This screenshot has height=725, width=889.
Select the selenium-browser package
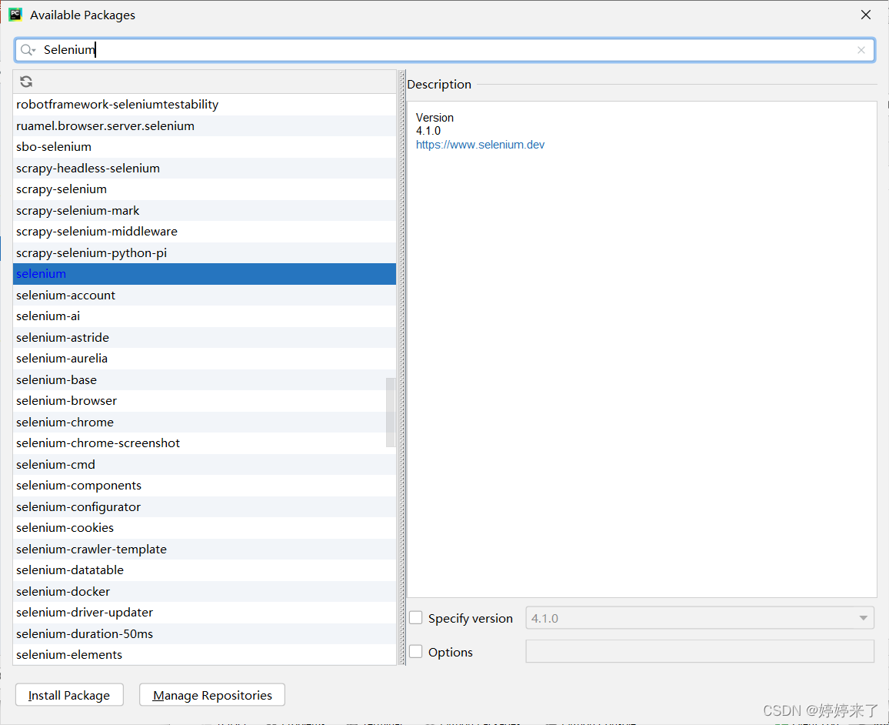pos(204,401)
